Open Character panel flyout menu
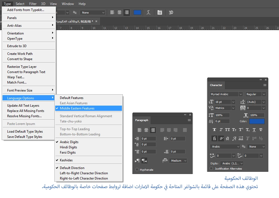 (265, 85)
